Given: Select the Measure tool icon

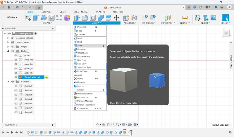Looking at the screenshot, I should (185, 18).
